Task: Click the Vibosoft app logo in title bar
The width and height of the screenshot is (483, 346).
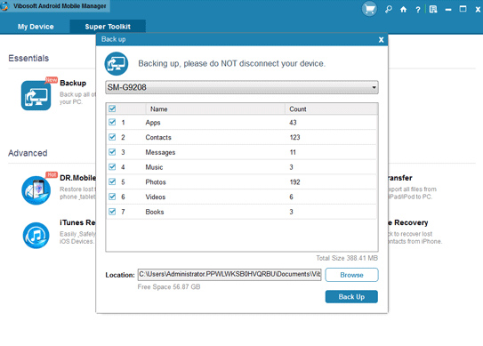Action: coord(4,6)
